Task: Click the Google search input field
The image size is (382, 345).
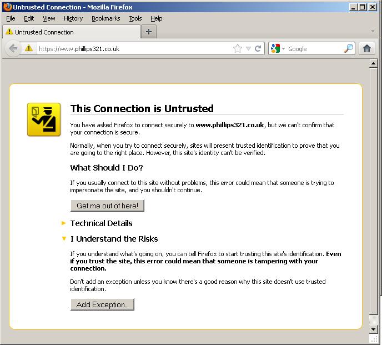Action: tap(315, 49)
